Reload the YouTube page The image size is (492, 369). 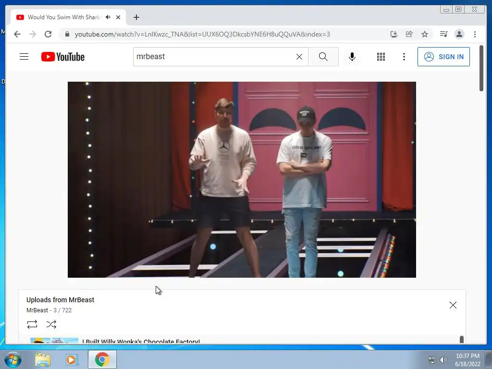click(48, 34)
